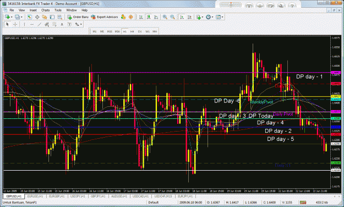Viewport: 344px width, 207px height.
Task: Open the Strategy Tester icon
Action: pos(59,17)
